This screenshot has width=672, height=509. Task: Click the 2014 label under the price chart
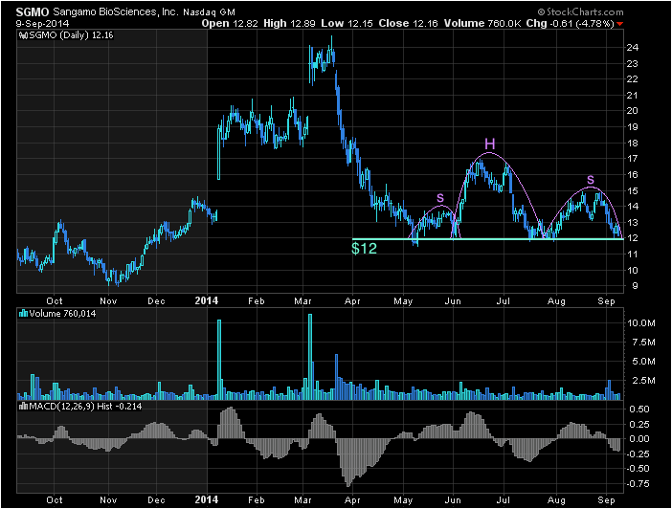coord(207,300)
